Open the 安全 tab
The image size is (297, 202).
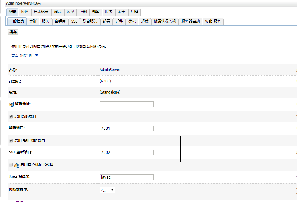tap(122, 12)
